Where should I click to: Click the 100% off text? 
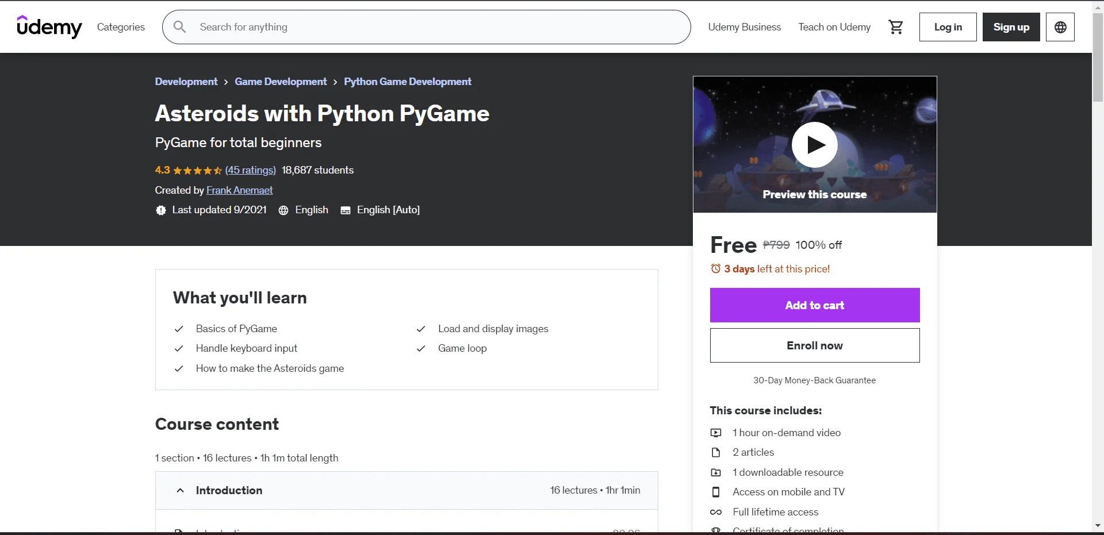point(818,245)
